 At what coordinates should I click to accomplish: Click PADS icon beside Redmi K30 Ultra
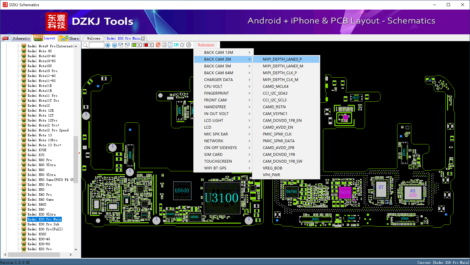[24, 214]
